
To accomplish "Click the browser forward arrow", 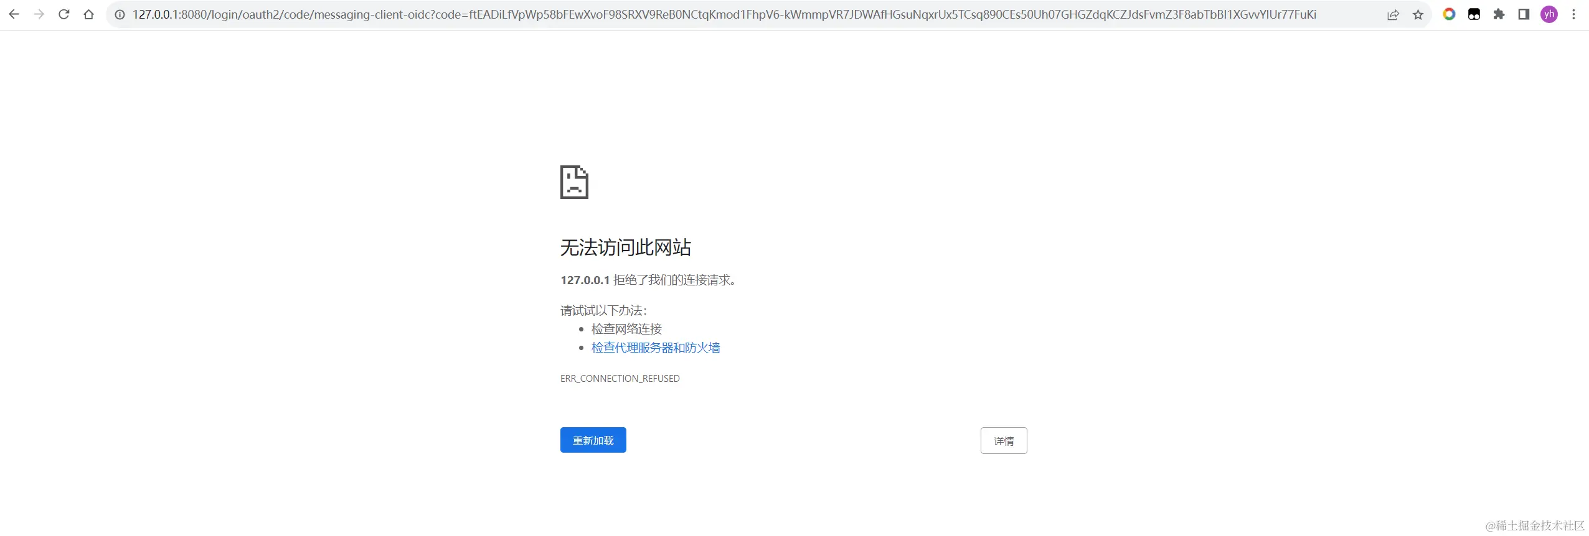I will (x=39, y=14).
